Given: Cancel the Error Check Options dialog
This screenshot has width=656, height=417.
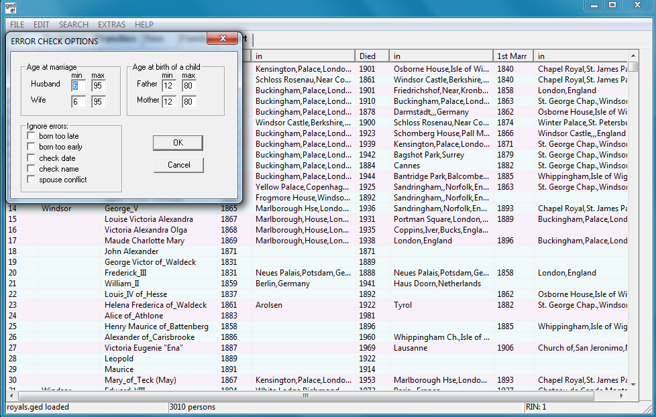Looking at the screenshot, I should pos(178,165).
